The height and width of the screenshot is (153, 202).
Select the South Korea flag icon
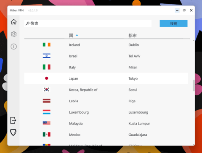(47, 89)
